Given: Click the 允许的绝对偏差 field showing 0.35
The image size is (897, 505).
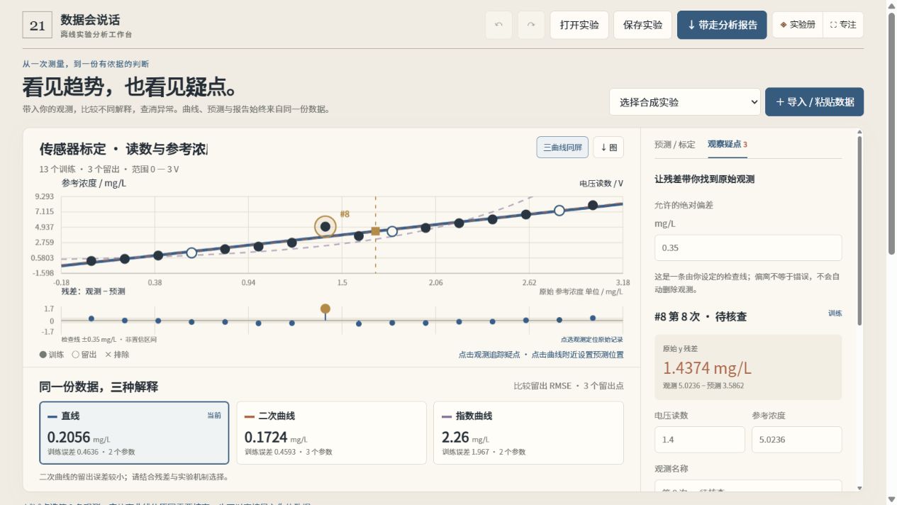Looking at the screenshot, I should 748,248.
